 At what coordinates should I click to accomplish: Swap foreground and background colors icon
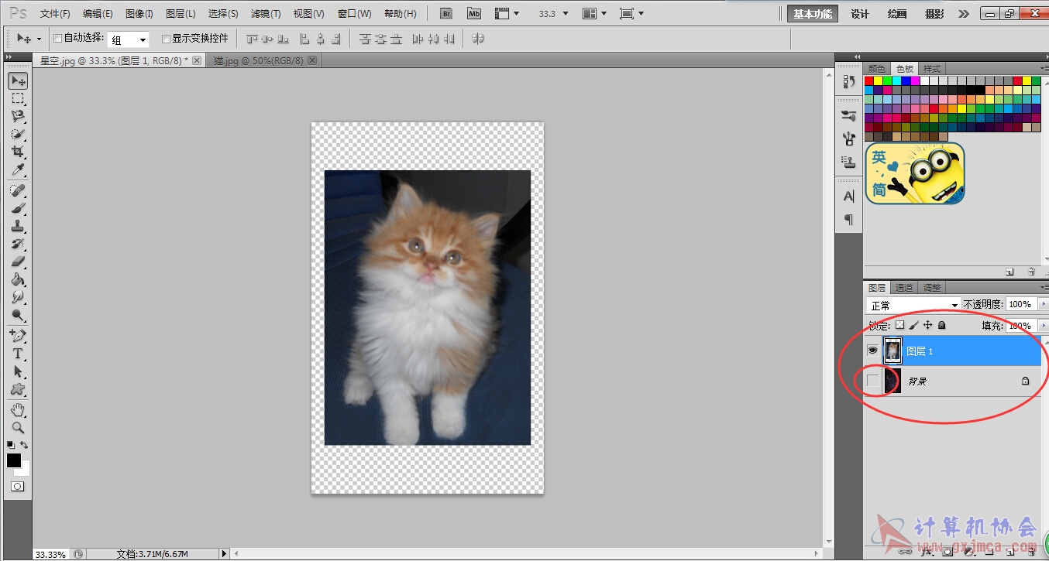click(24, 445)
